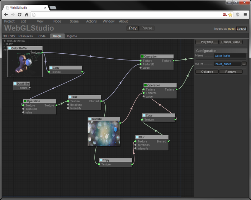The image size is (251, 200).
Task: Open the Window menu
Action: [x=109, y=21]
